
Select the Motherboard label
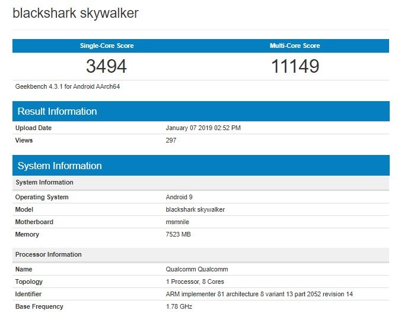click(x=34, y=222)
